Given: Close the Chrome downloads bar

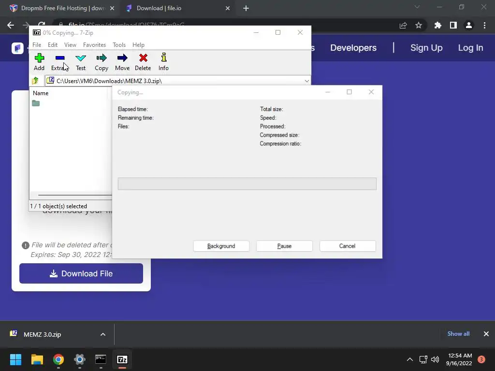Looking at the screenshot, I should (x=486, y=334).
